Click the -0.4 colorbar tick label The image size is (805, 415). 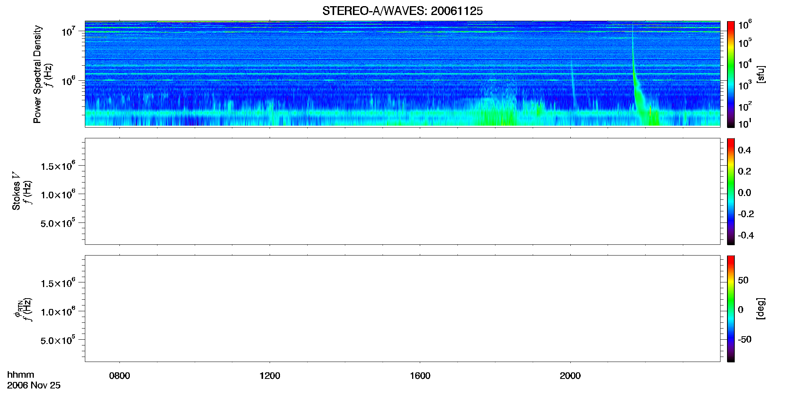746,235
